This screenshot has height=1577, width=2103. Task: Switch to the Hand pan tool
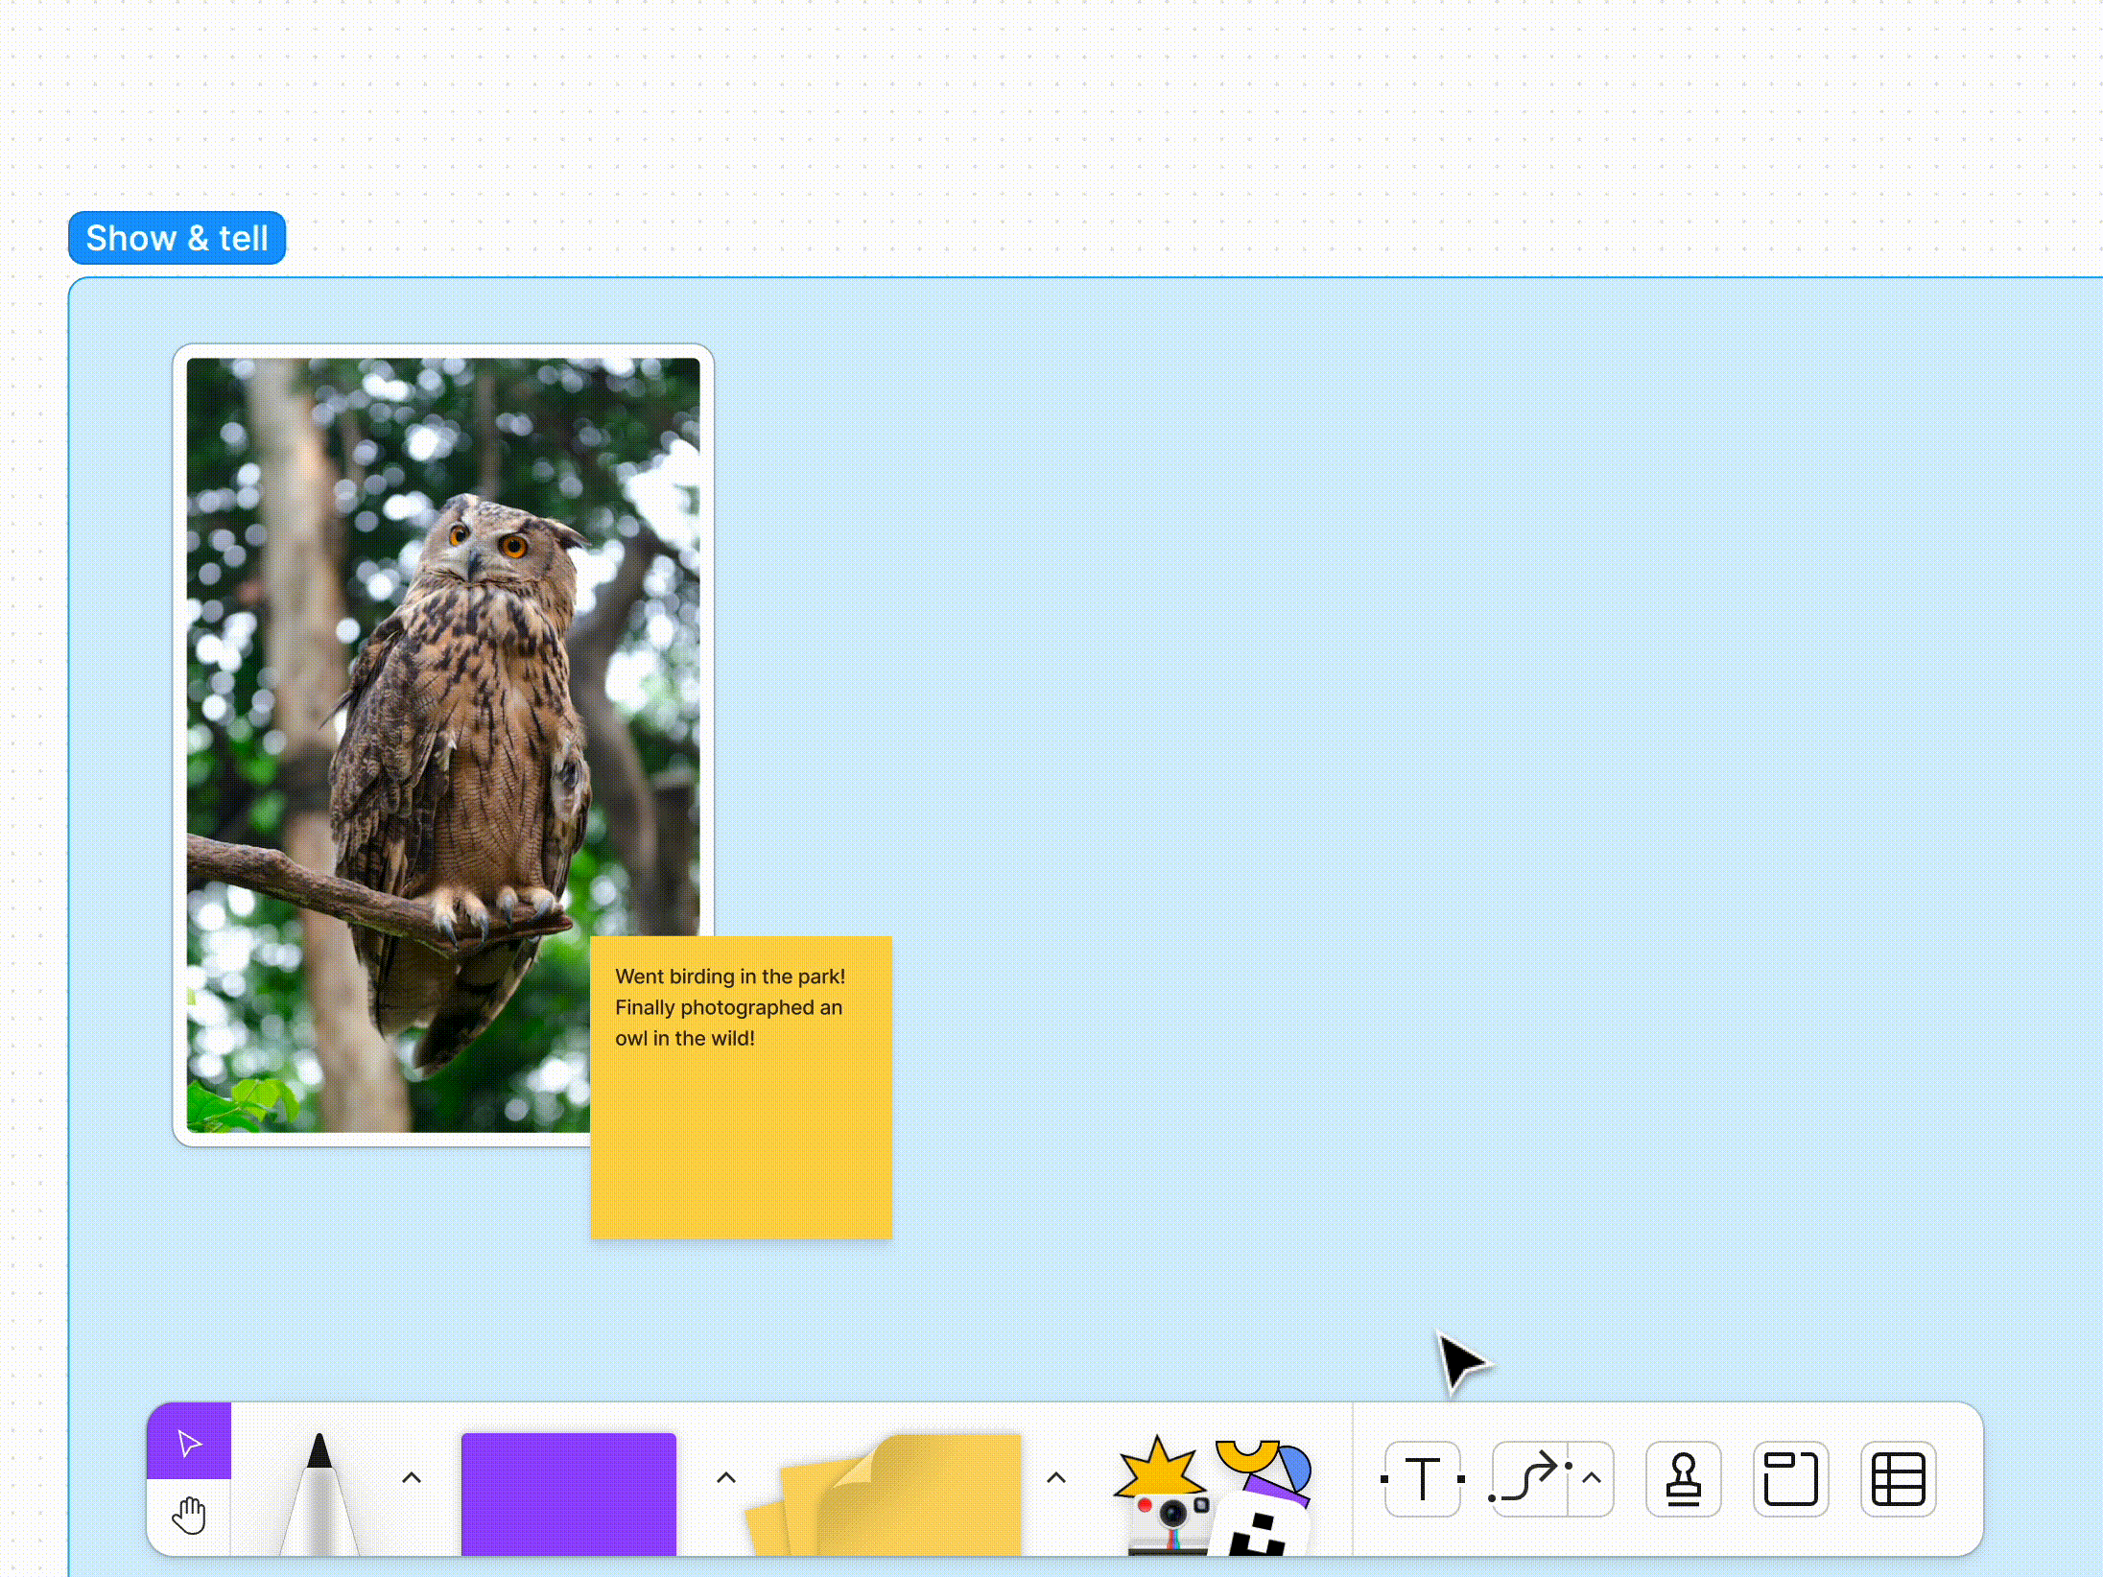click(x=189, y=1517)
